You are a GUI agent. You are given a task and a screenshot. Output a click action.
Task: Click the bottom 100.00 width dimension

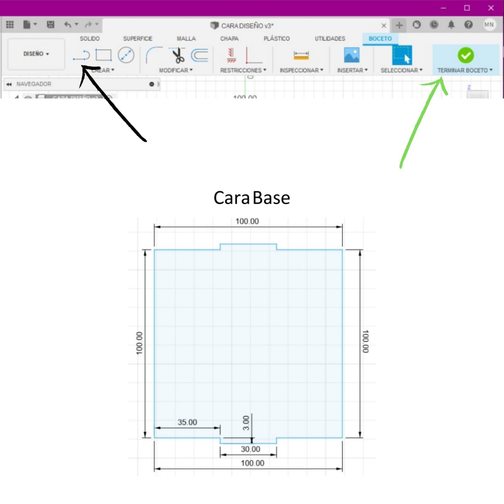252,463
